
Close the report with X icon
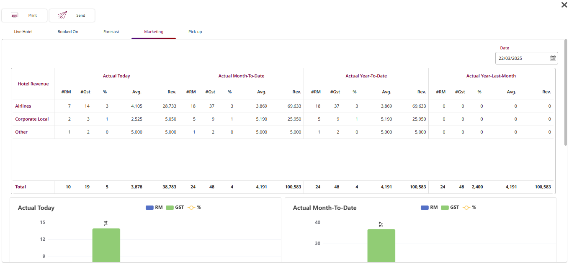click(564, 5)
